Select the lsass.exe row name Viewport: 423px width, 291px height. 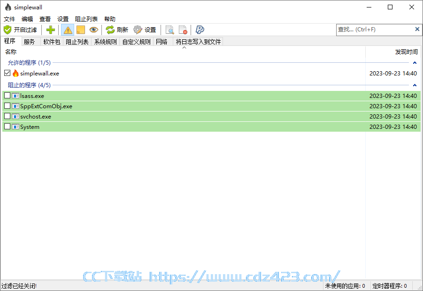pyautogui.click(x=32, y=96)
